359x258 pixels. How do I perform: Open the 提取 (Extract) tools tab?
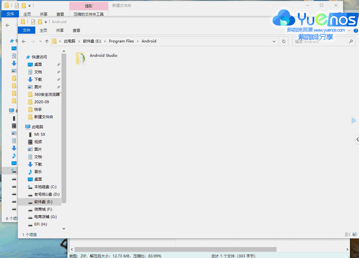coord(89,6)
